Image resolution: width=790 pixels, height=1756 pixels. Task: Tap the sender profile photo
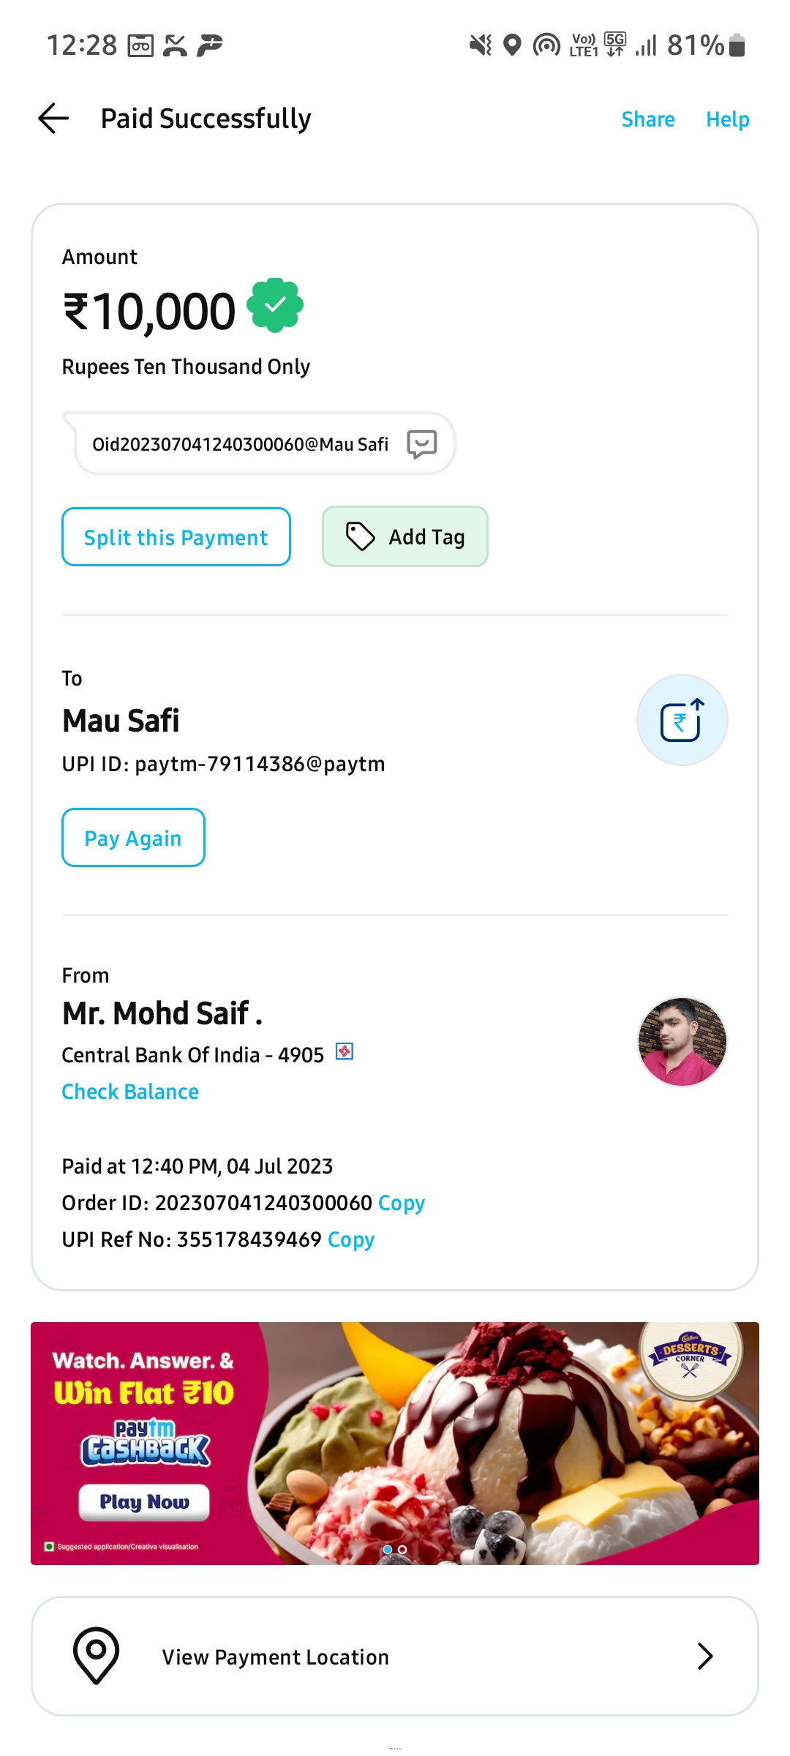[682, 1042]
